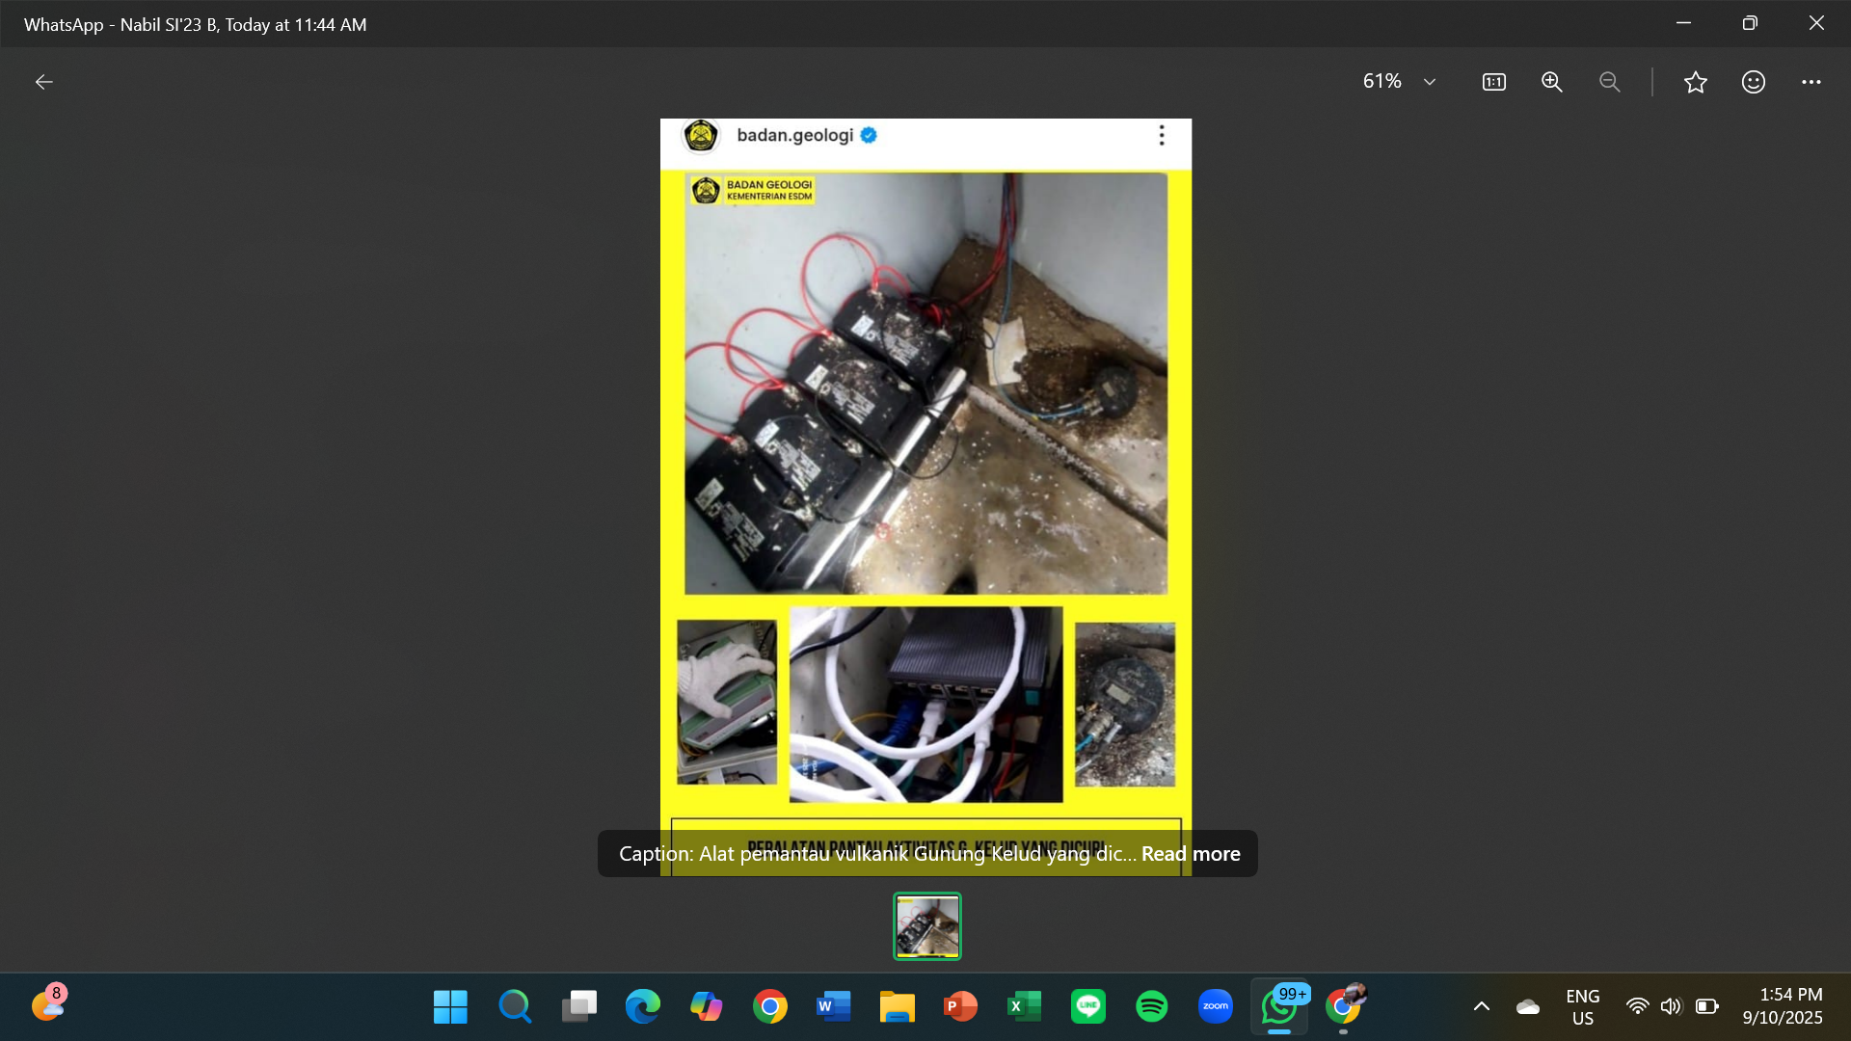The height and width of the screenshot is (1041, 1851).
Task: Click the displayed badan.geologi image
Action: coord(925,496)
